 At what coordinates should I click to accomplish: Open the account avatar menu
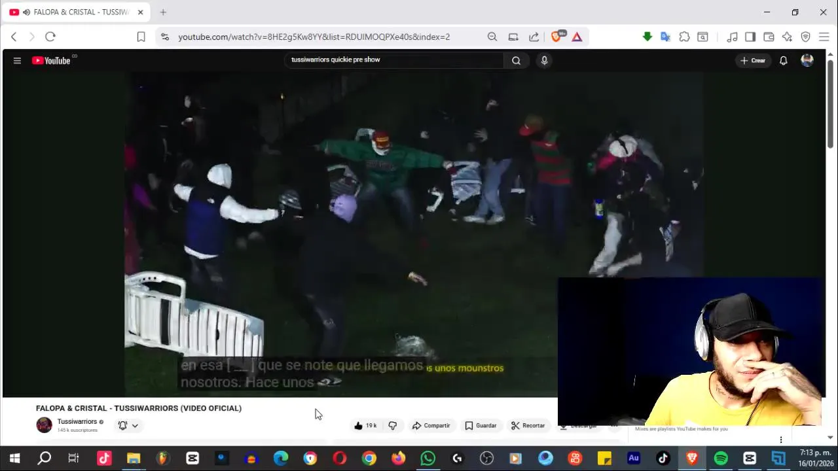click(x=807, y=60)
